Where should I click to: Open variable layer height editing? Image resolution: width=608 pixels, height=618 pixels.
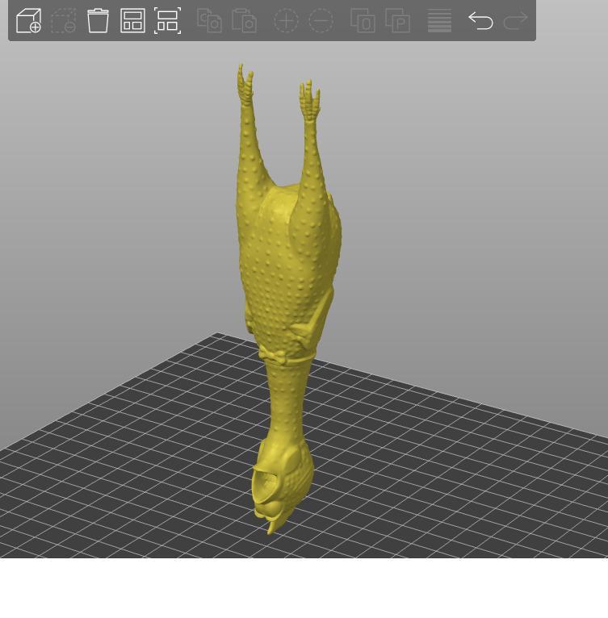tap(439, 20)
